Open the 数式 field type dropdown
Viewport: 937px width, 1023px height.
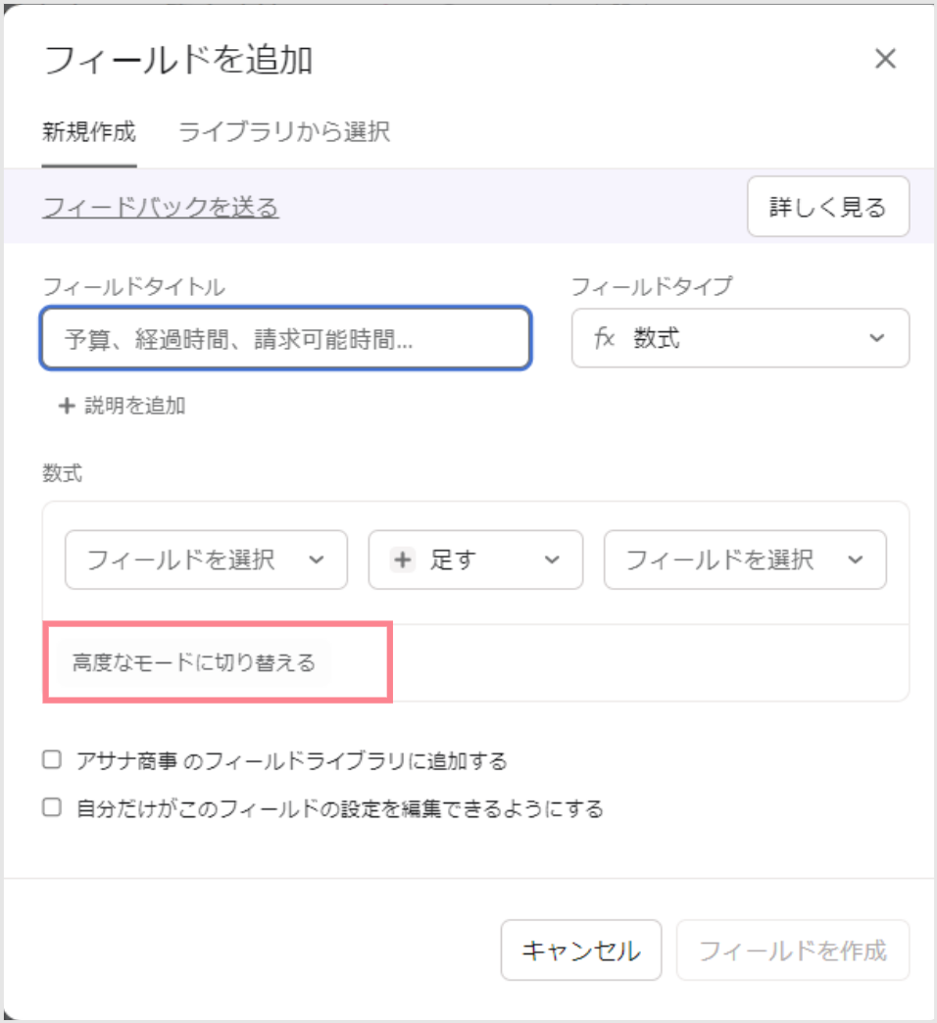[x=741, y=338]
